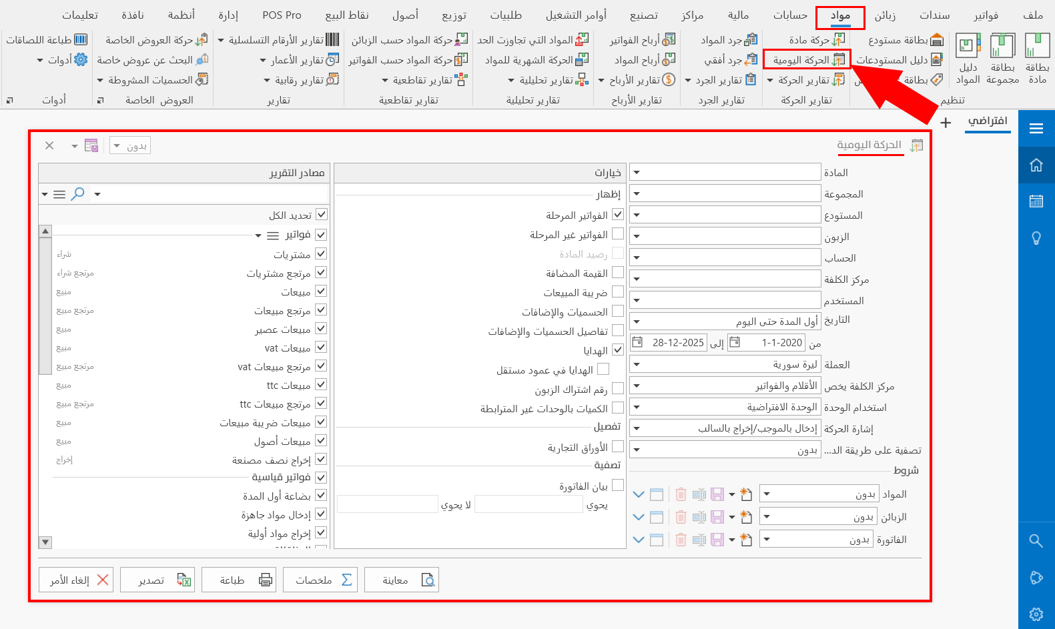Open the نقاط البيع tab
This screenshot has width=1055, height=629.
click(x=347, y=15)
